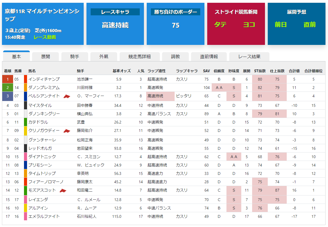Select the blue third place badge
328x227 pixels.
coord(8,96)
